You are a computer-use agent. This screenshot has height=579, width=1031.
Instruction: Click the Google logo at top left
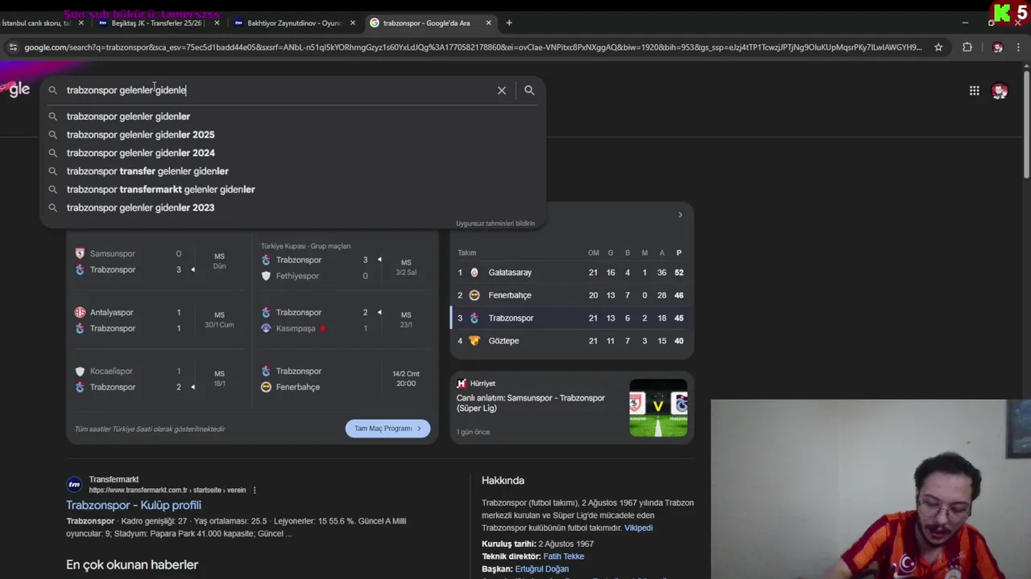(x=15, y=89)
